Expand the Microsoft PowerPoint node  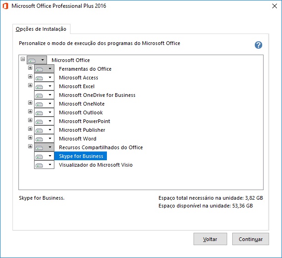click(30, 120)
